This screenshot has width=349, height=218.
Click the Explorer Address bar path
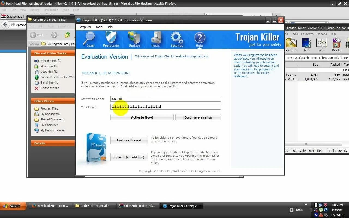click(x=58, y=44)
